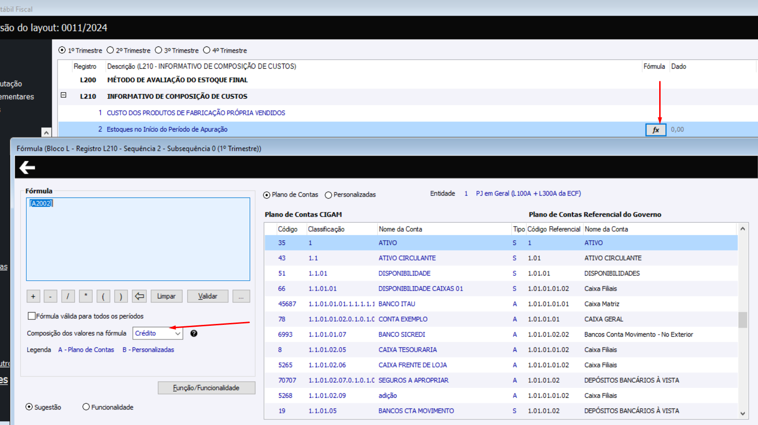Select the 2º Trimestre radio button
758x425 pixels.
click(x=111, y=50)
